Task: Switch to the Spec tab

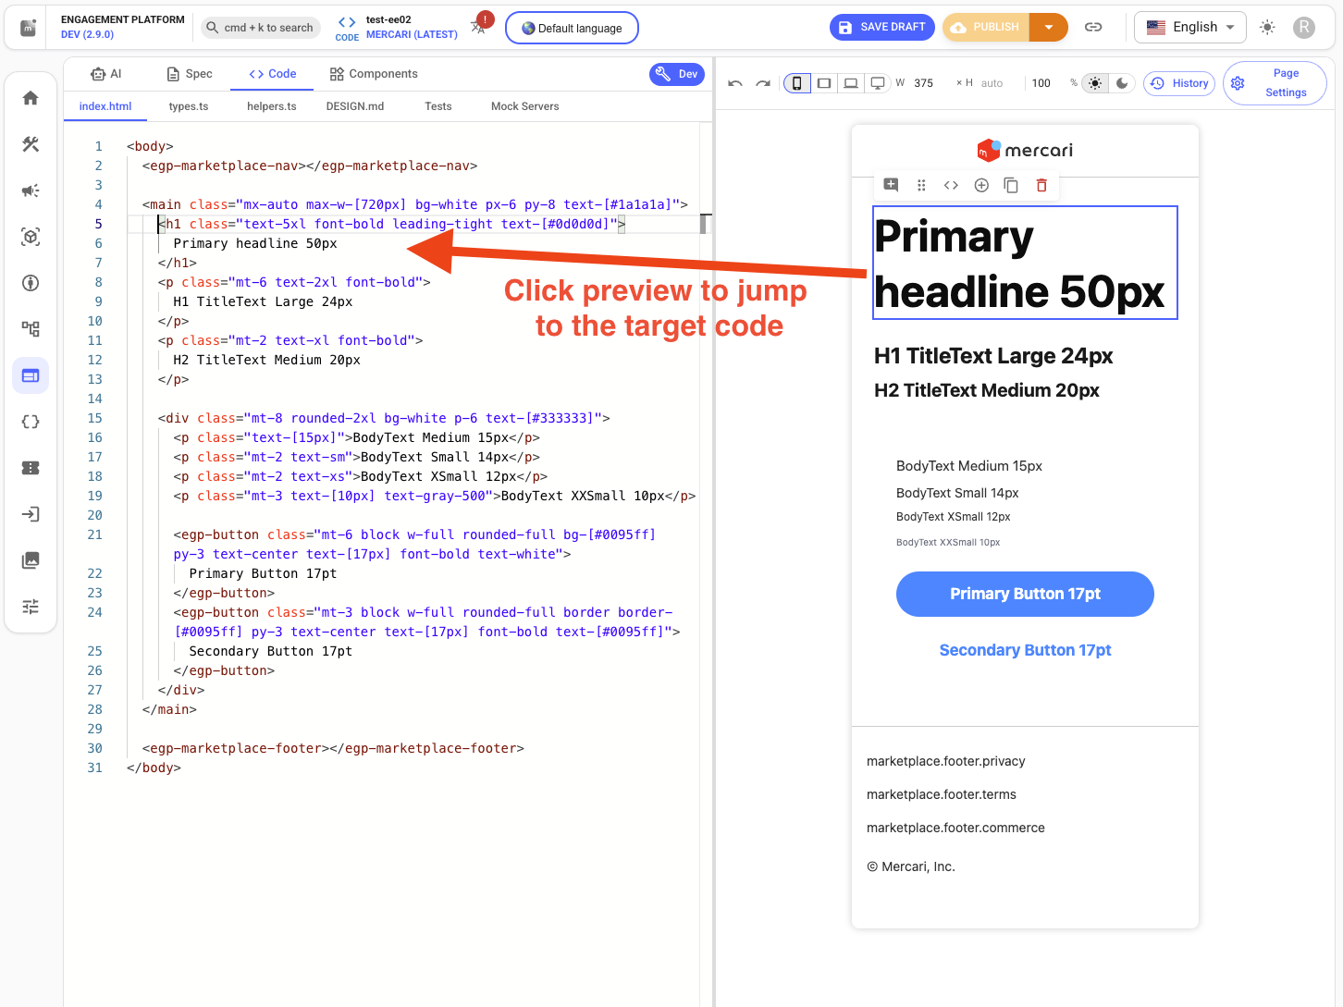Action: pyautogui.click(x=189, y=74)
